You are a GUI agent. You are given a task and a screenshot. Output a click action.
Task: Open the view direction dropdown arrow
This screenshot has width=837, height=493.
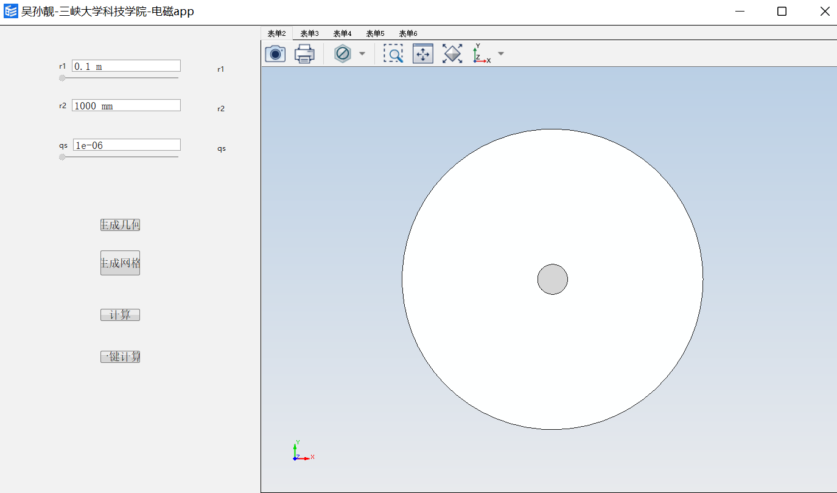click(501, 53)
